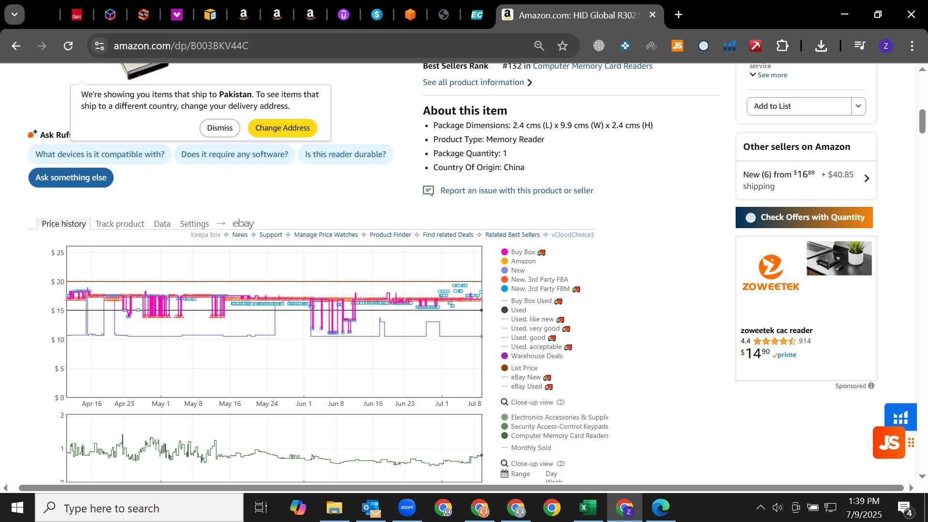Open the Windows Start menu
This screenshot has height=522, width=928.
[x=17, y=507]
